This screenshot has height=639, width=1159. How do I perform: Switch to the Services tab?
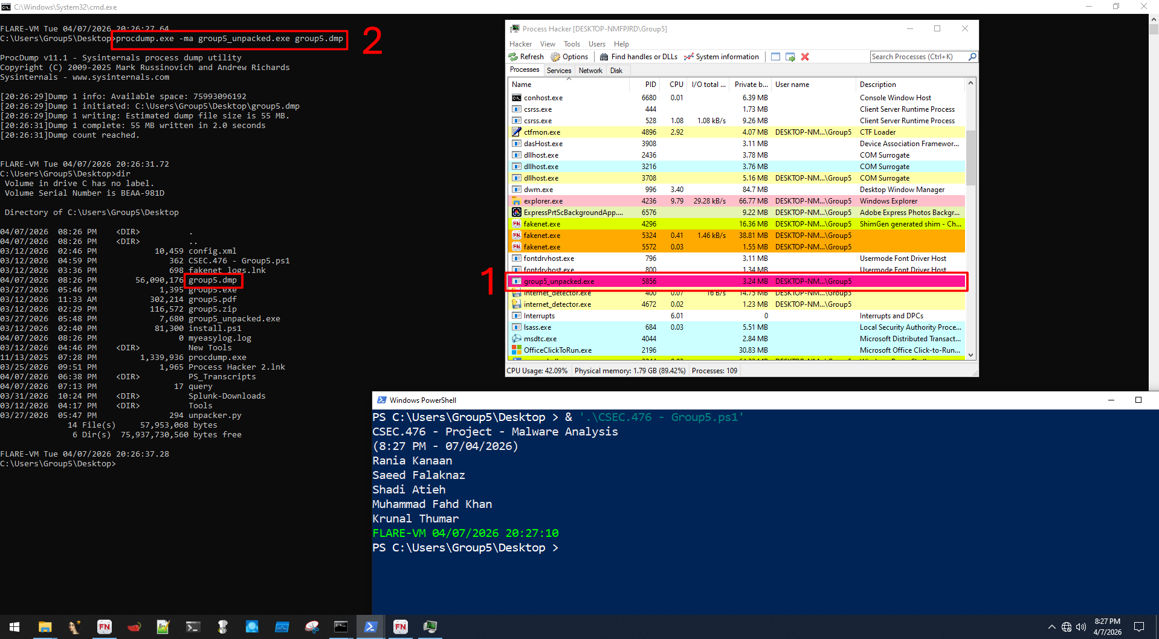558,70
